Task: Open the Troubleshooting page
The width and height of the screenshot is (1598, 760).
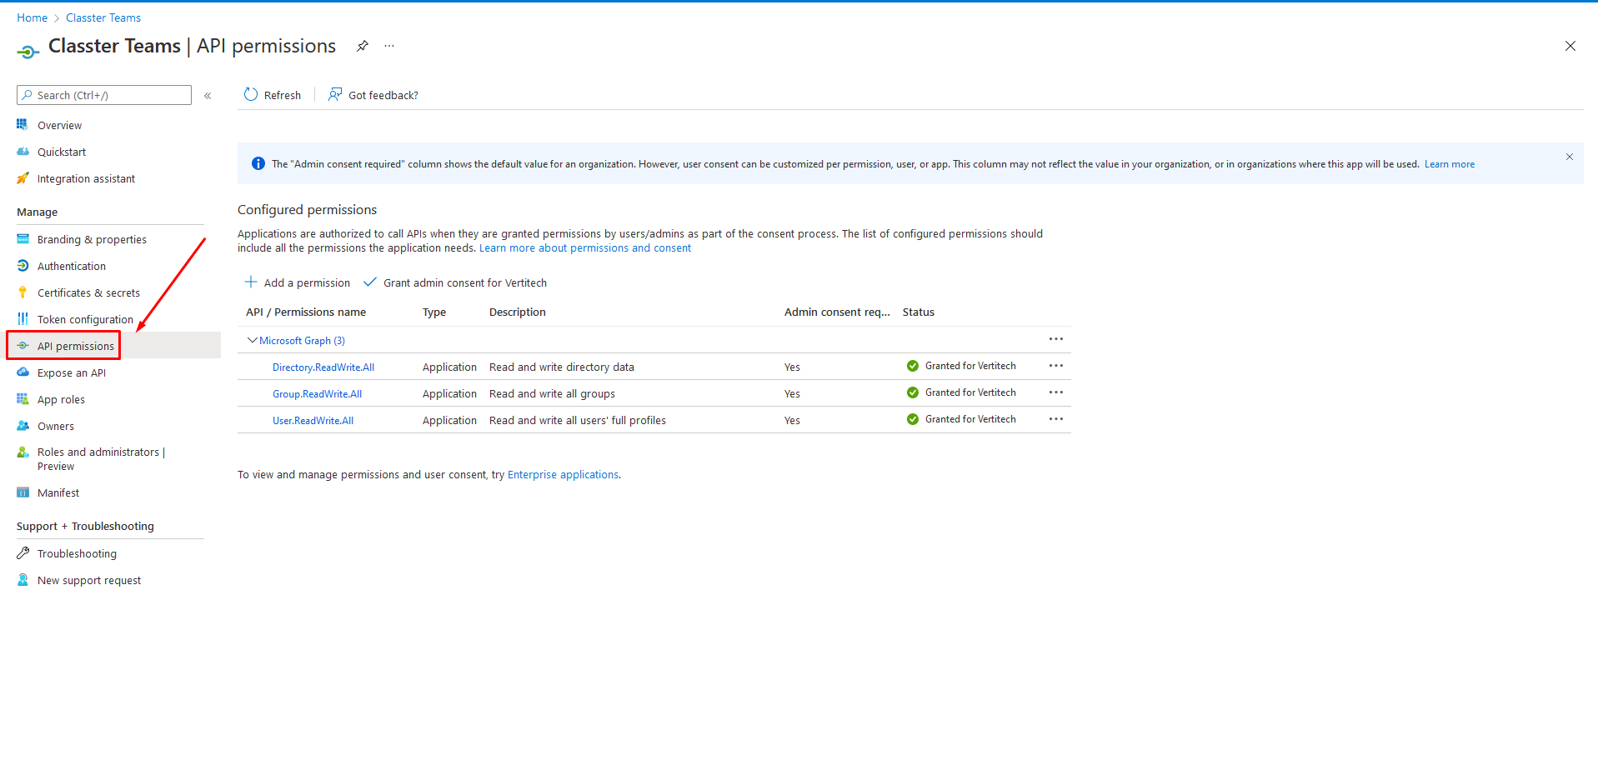Action: pos(77,554)
